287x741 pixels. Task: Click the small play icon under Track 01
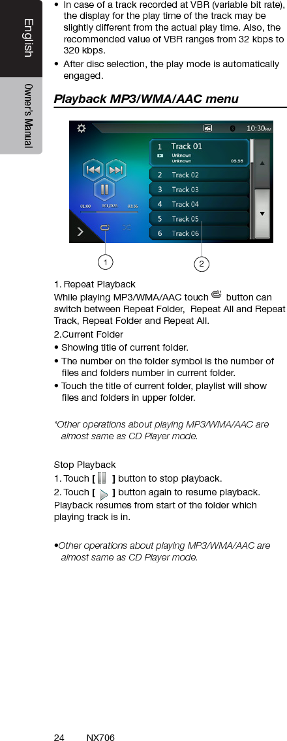coord(160,156)
